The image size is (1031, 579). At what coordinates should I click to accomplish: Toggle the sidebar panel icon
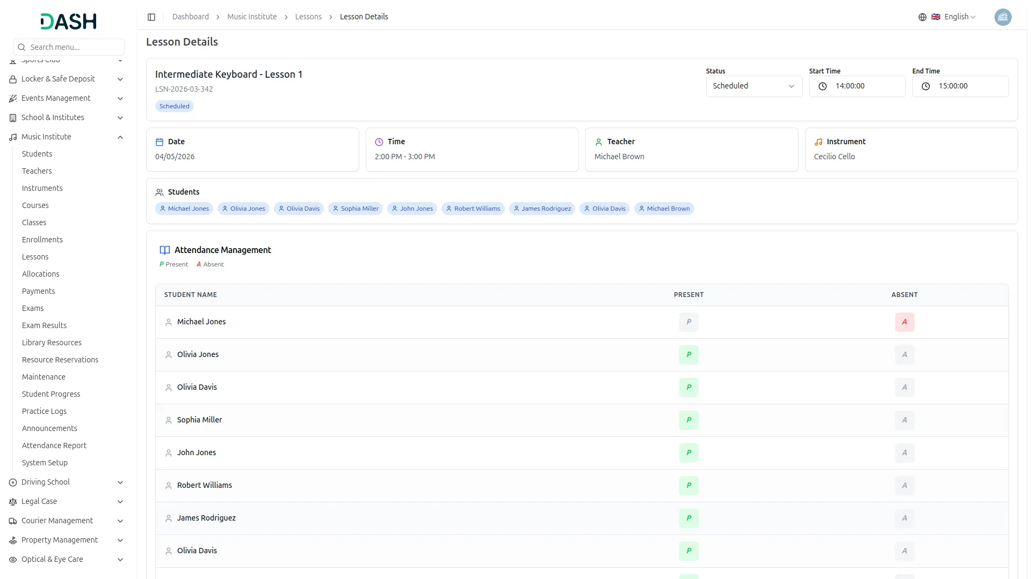click(151, 17)
